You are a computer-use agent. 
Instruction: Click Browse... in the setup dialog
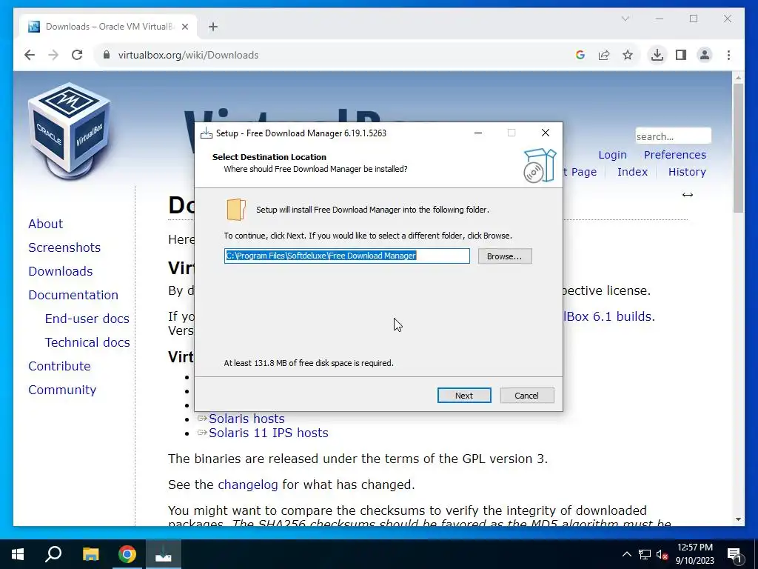tap(505, 256)
